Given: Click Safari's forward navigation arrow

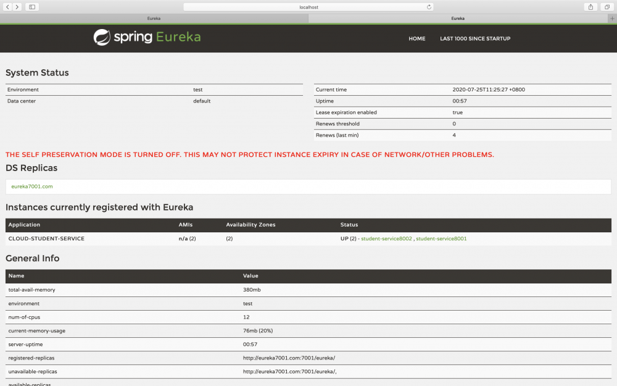Looking at the screenshot, I should tap(17, 7).
